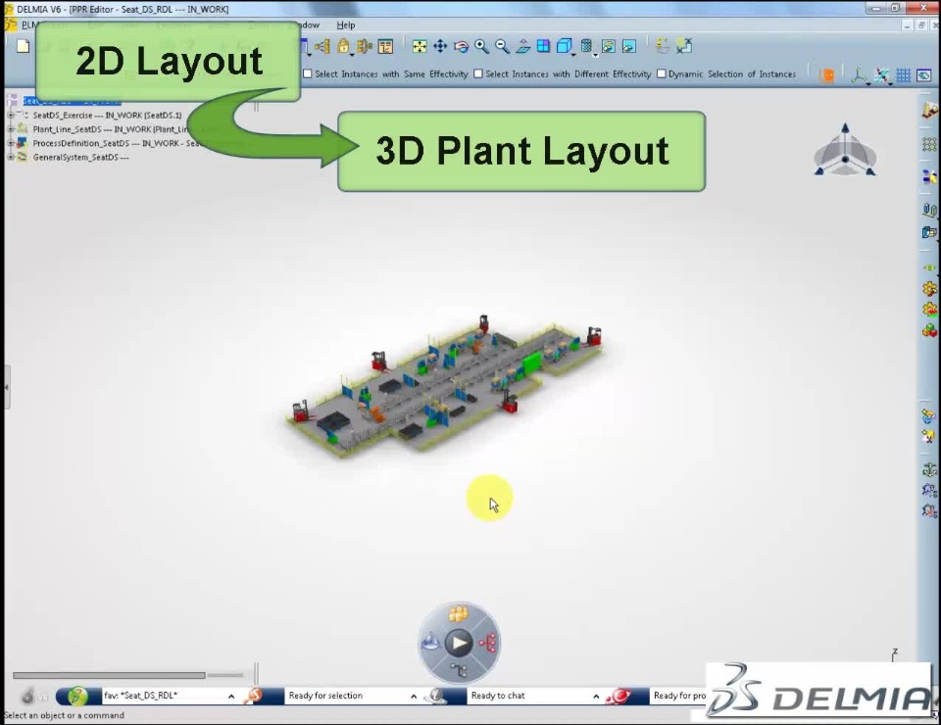Viewport: 941px width, 725px height.
Task: Select SeatDS_Exercise row in tree
Action: point(107,116)
